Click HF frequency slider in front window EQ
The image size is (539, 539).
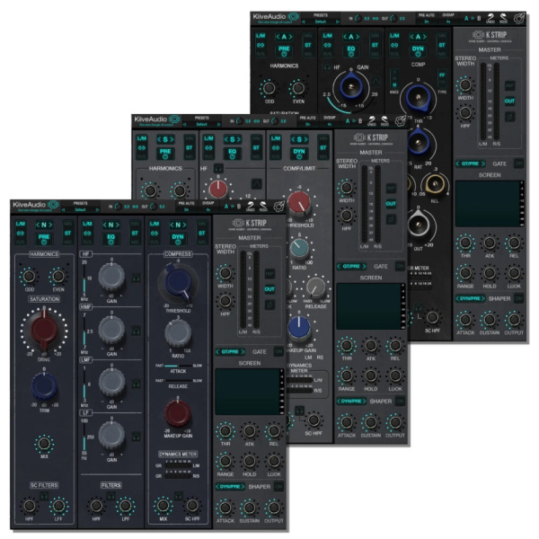tap(84, 278)
